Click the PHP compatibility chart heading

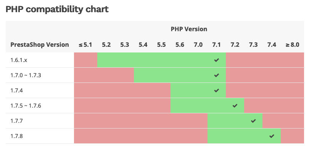point(57,9)
